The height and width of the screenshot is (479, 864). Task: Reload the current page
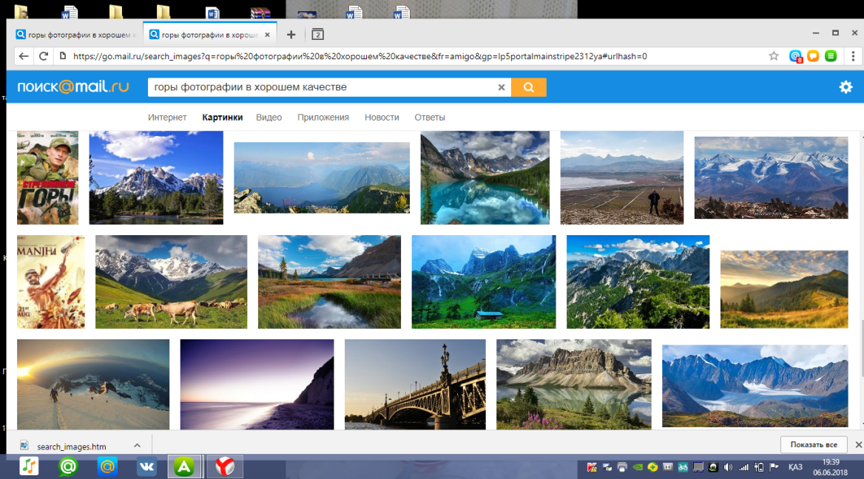[x=44, y=56]
